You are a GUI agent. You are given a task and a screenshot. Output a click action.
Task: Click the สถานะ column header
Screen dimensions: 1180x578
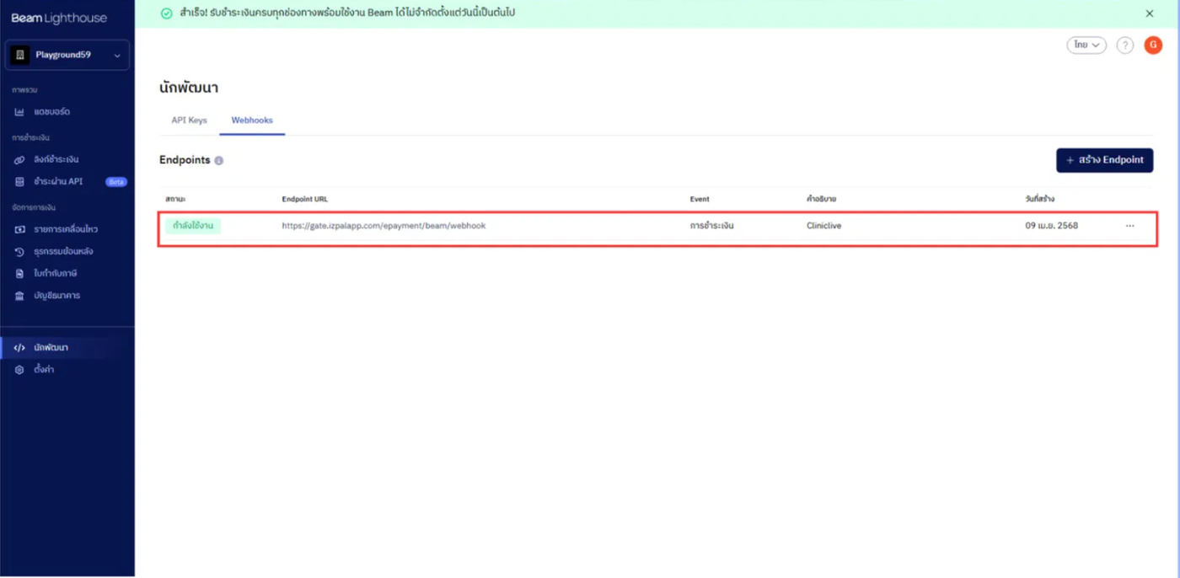coord(175,199)
